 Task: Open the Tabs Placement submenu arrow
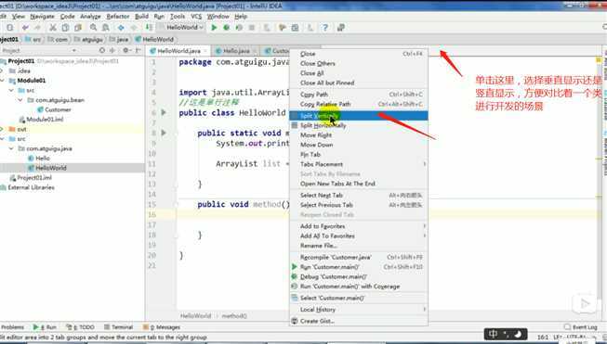424,164
